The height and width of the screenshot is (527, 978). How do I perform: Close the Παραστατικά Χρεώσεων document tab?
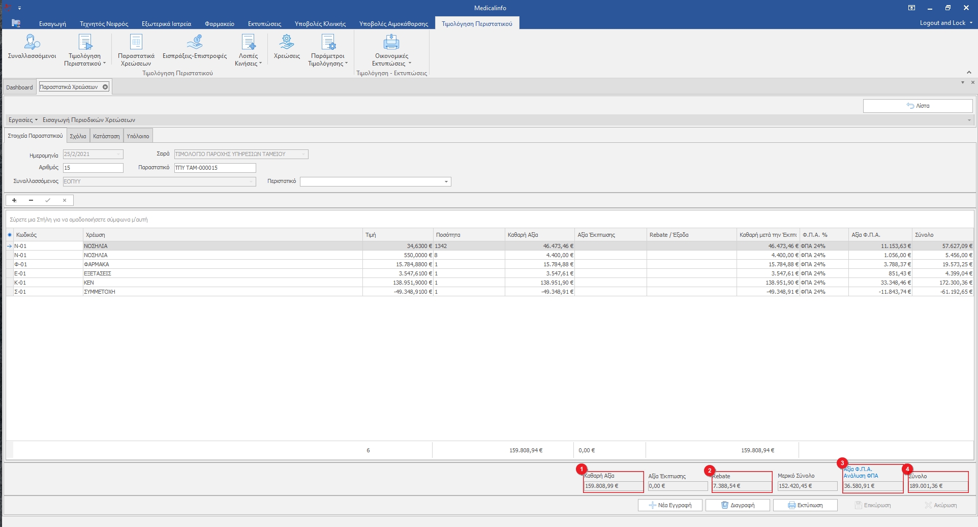coord(105,87)
